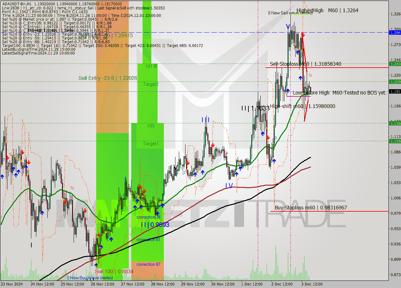Click '0 New Buy Wave started' label
The height and width of the screenshot is (288, 401).
coord(90,278)
